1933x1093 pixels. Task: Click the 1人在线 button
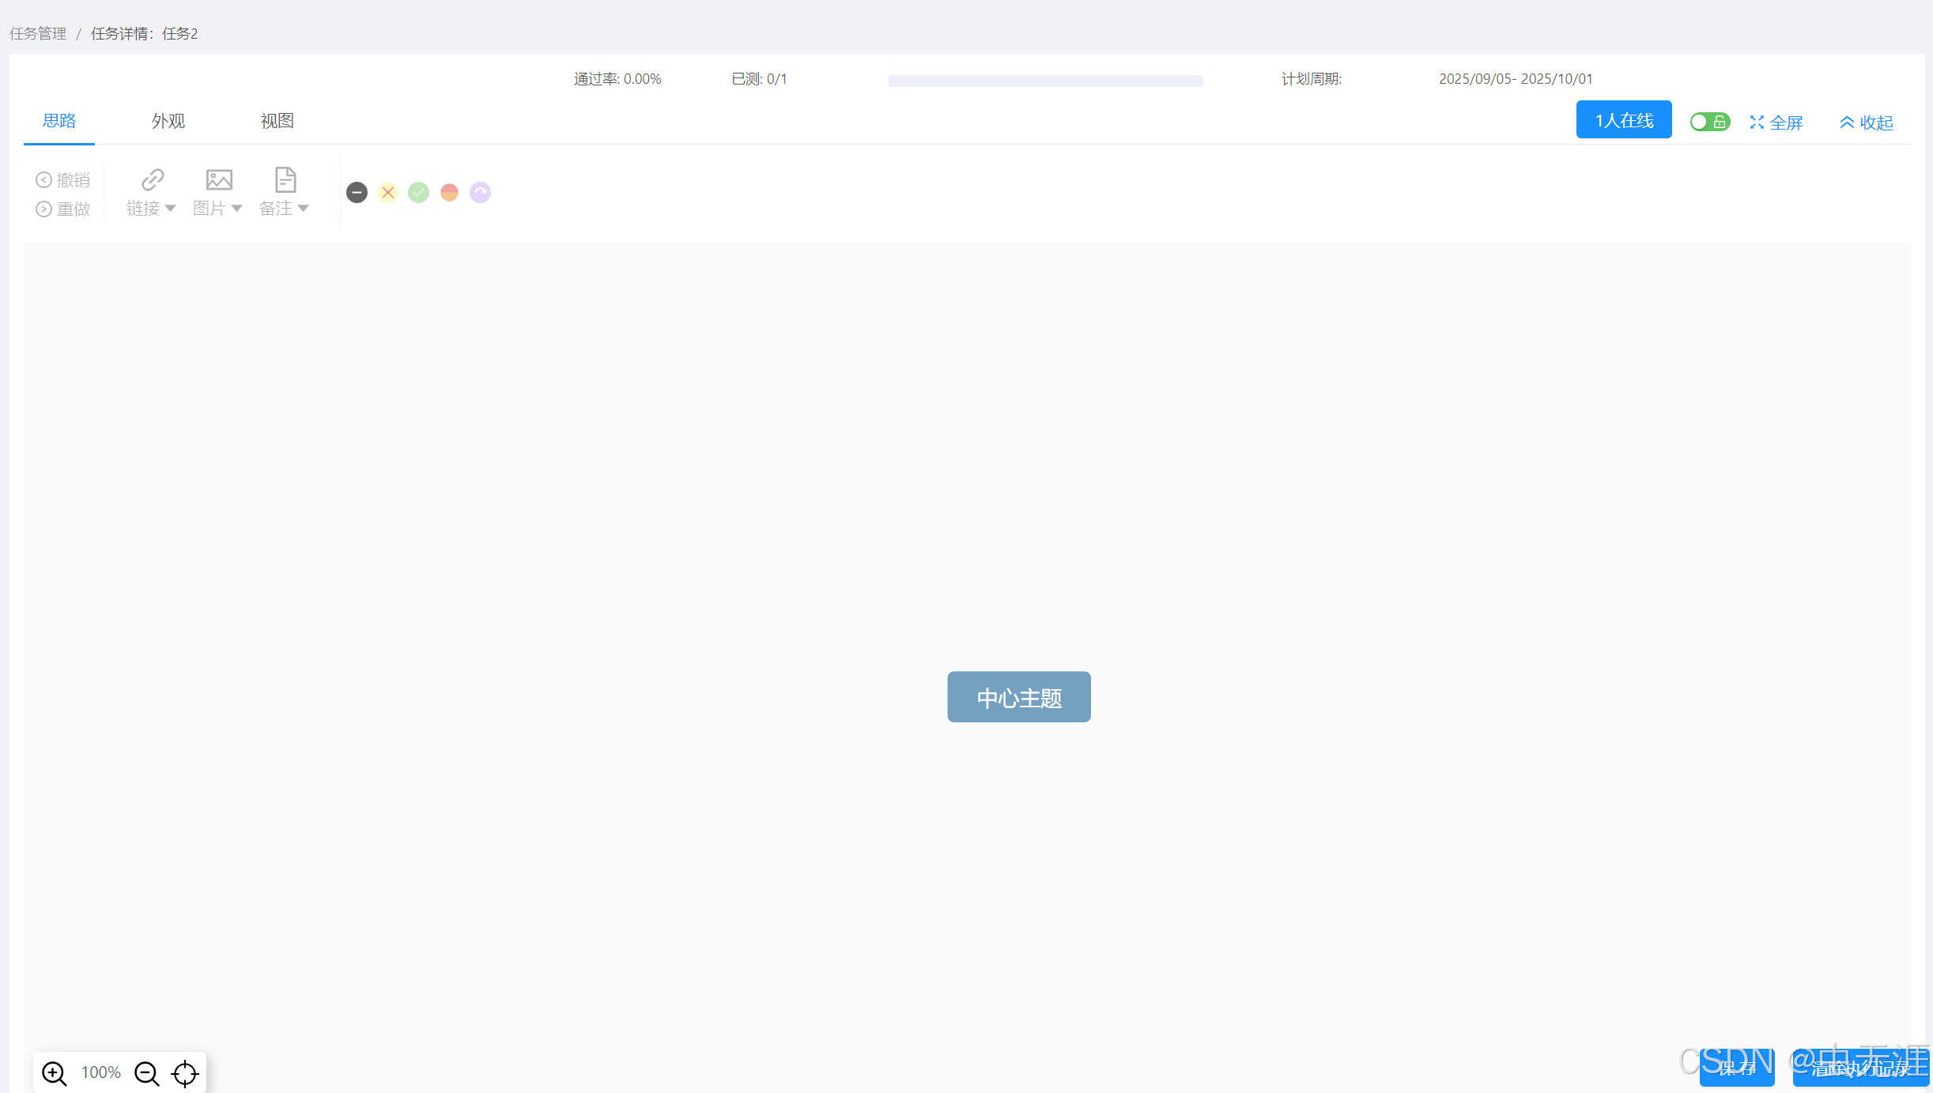[1623, 120]
